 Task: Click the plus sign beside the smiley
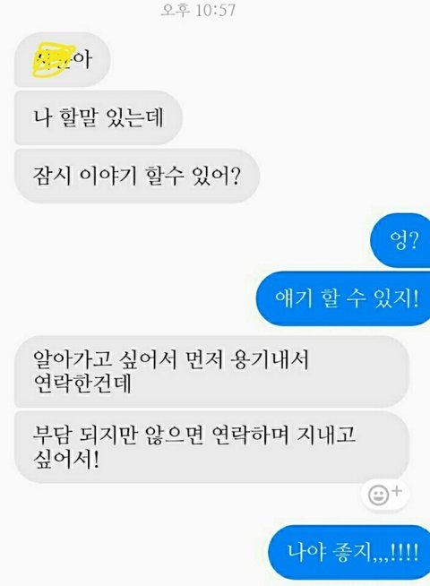pos(397,491)
